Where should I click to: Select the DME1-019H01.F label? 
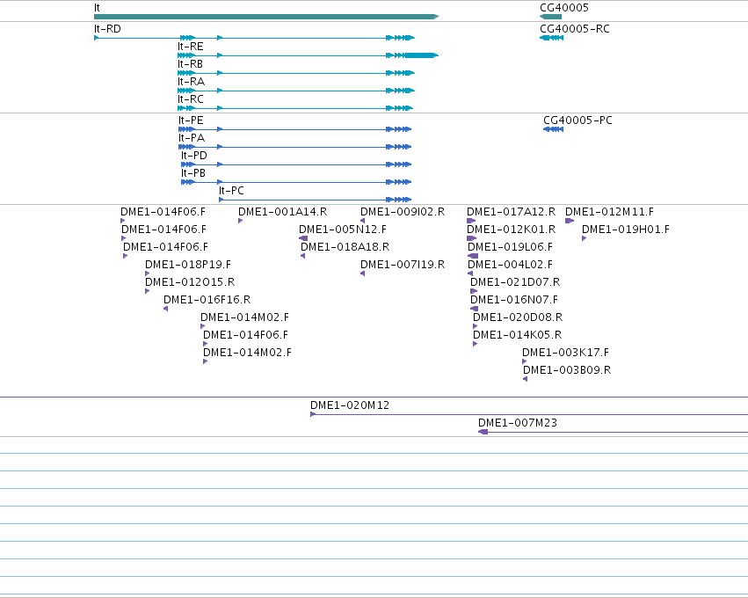626,230
